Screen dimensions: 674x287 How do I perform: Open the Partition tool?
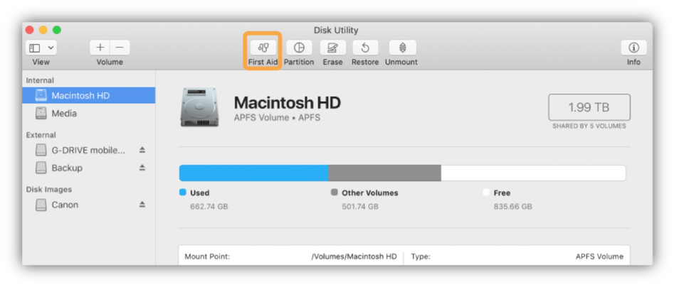(299, 48)
